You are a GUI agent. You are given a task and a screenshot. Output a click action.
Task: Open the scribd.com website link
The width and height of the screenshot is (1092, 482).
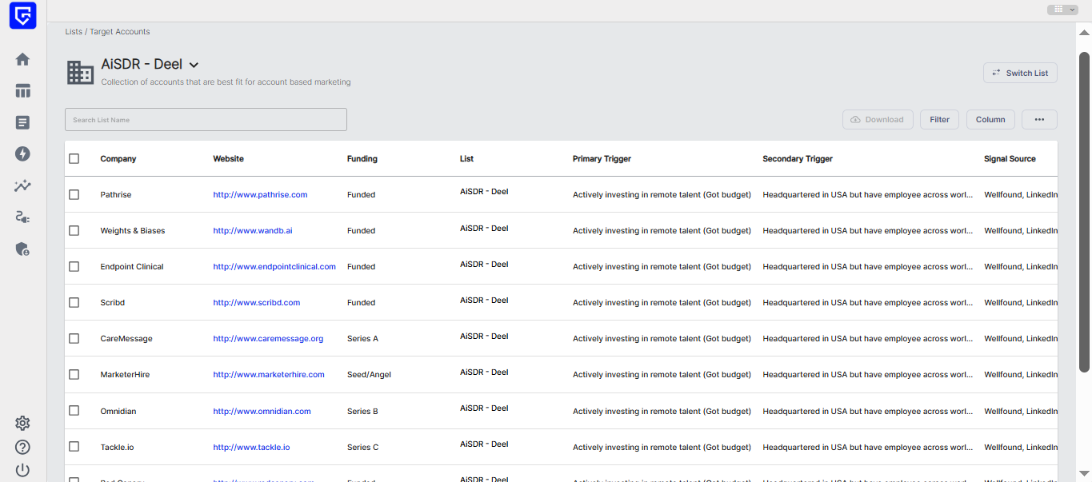pyautogui.click(x=257, y=303)
